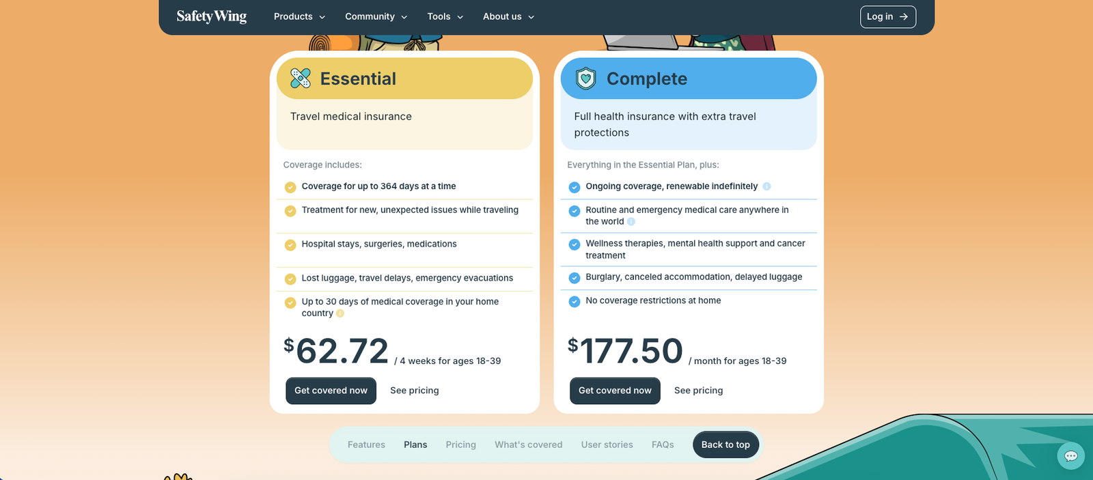Screen dimensions: 1093x480
Task: Click 'Coverage for up to 364 days' text
Action: 379,186
